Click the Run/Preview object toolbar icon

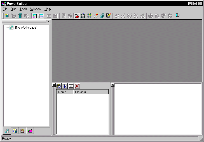(x=26, y=16)
